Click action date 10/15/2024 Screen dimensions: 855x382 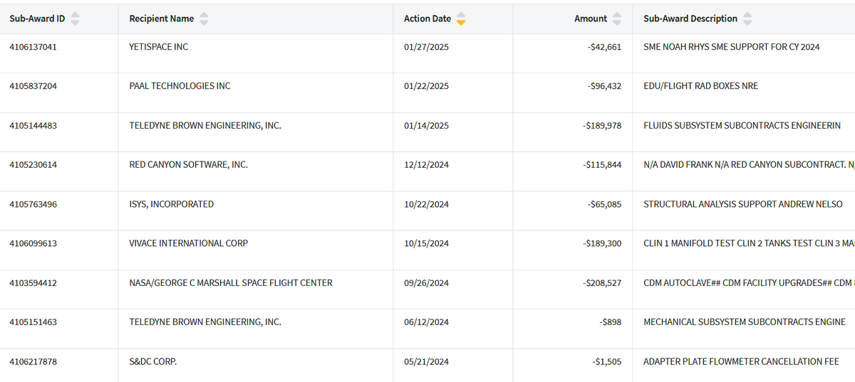point(426,243)
